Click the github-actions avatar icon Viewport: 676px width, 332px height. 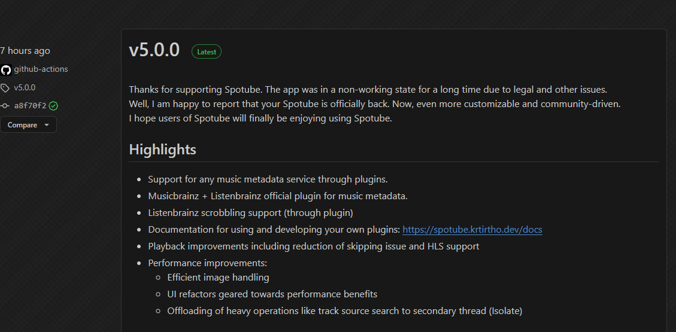pyautogui.click(x=5, y=70)
